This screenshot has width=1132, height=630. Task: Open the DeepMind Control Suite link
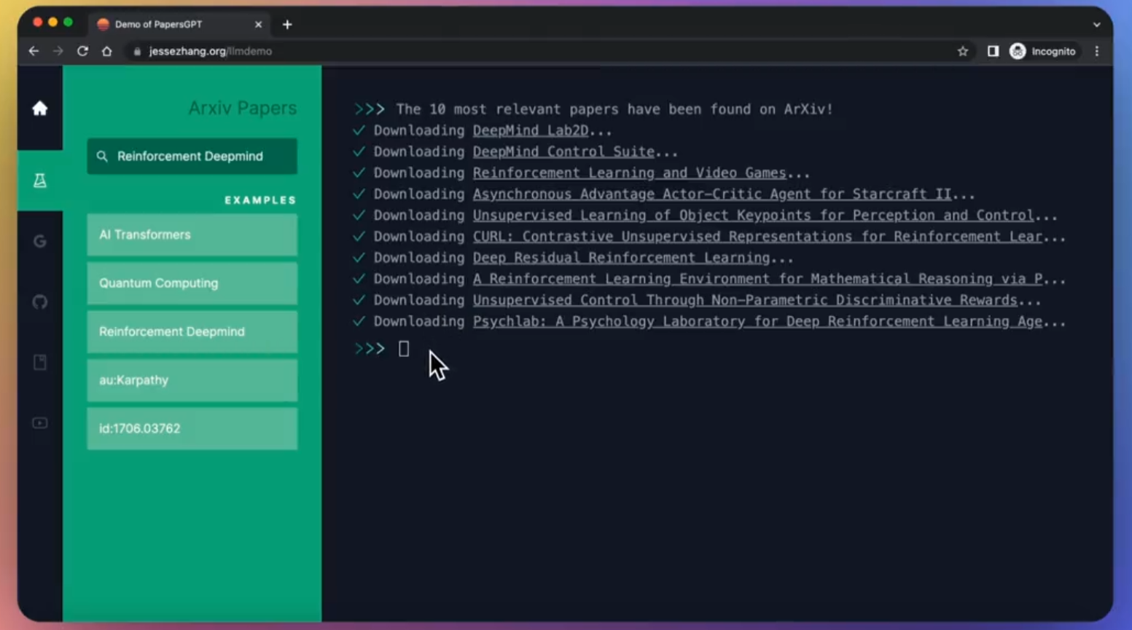(563, 151)
